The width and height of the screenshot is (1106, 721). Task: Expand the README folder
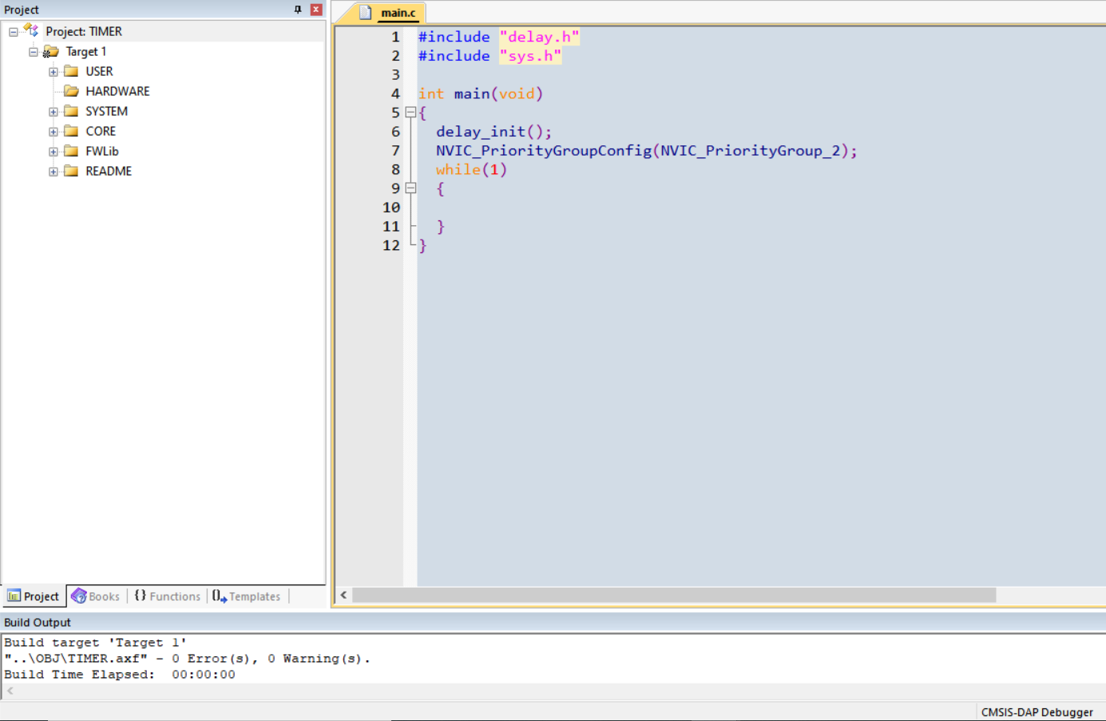tap(54, 172)
